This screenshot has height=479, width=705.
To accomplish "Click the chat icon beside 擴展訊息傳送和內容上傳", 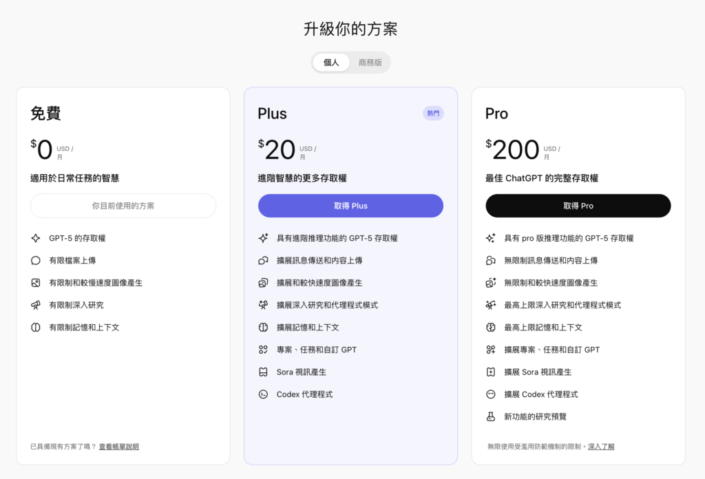I will pyautogui.click(x=264, y=261).
